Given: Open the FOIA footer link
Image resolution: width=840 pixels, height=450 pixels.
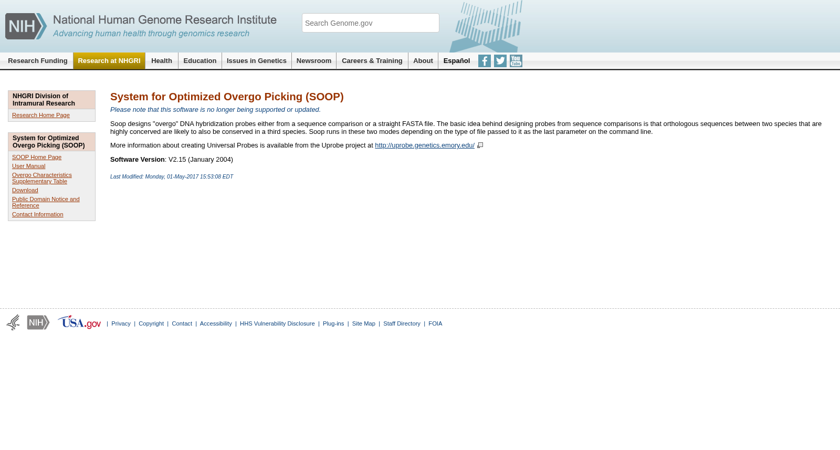Looking at the screenshot, I should point(435,323).
